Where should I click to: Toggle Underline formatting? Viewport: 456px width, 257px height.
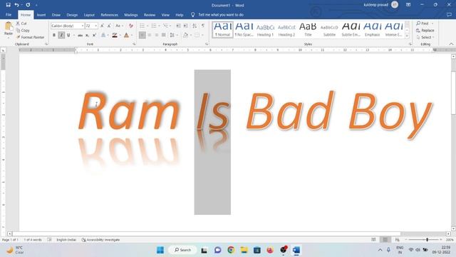(x=68, y=35)
